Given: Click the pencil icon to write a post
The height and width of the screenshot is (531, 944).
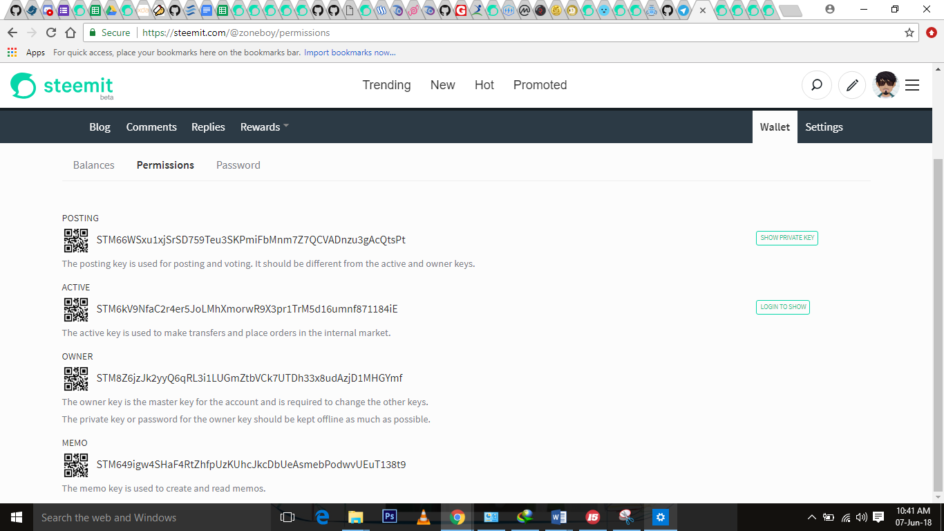Looking at the screenshot, I should click(852, 85).
